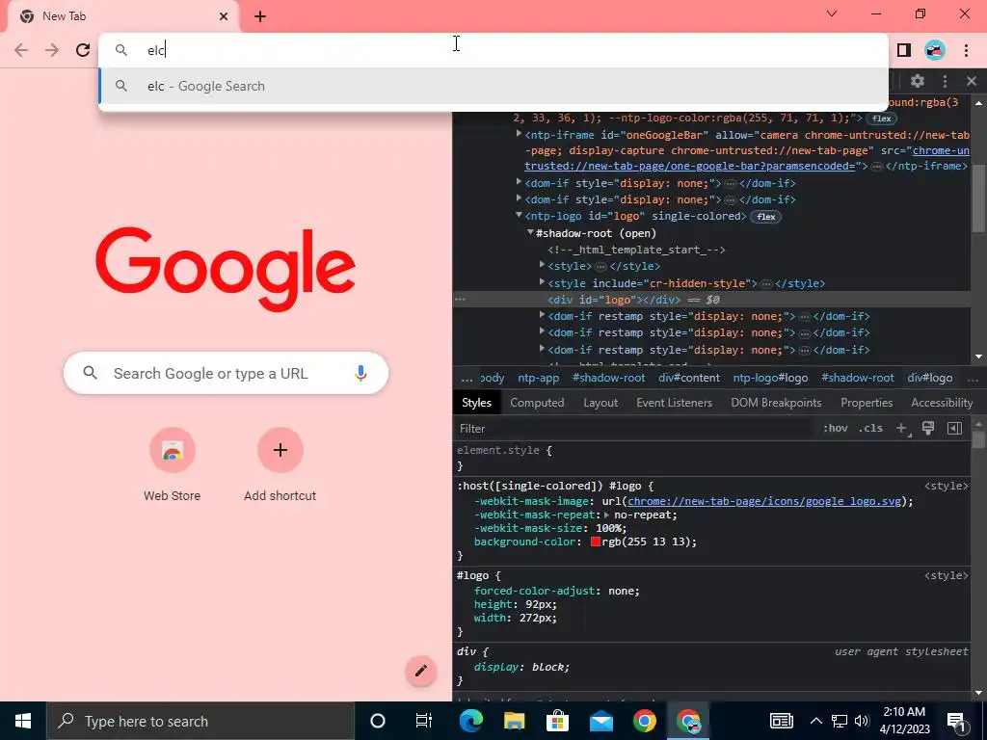Switch to the Computed tab

pyautogui.click(x=537, y=403)
